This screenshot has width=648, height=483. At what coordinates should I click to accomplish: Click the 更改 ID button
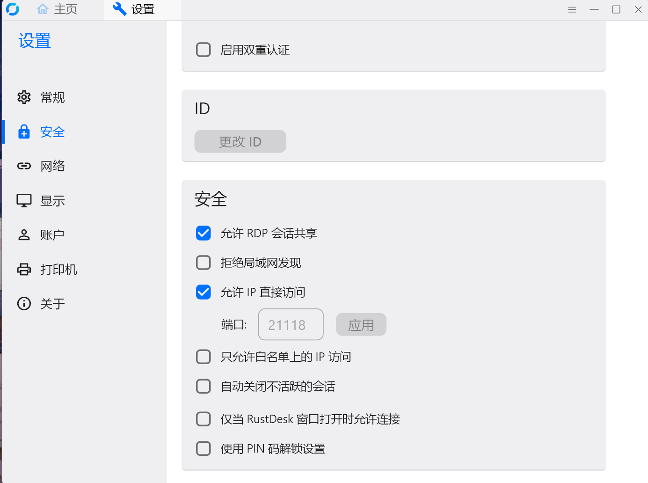240,141
